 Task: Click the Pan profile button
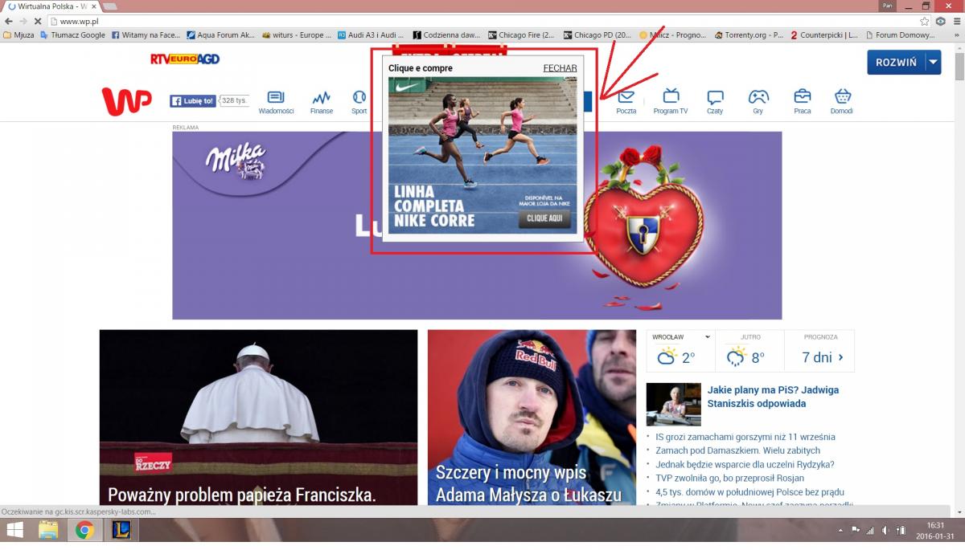(x=888, y=6)
